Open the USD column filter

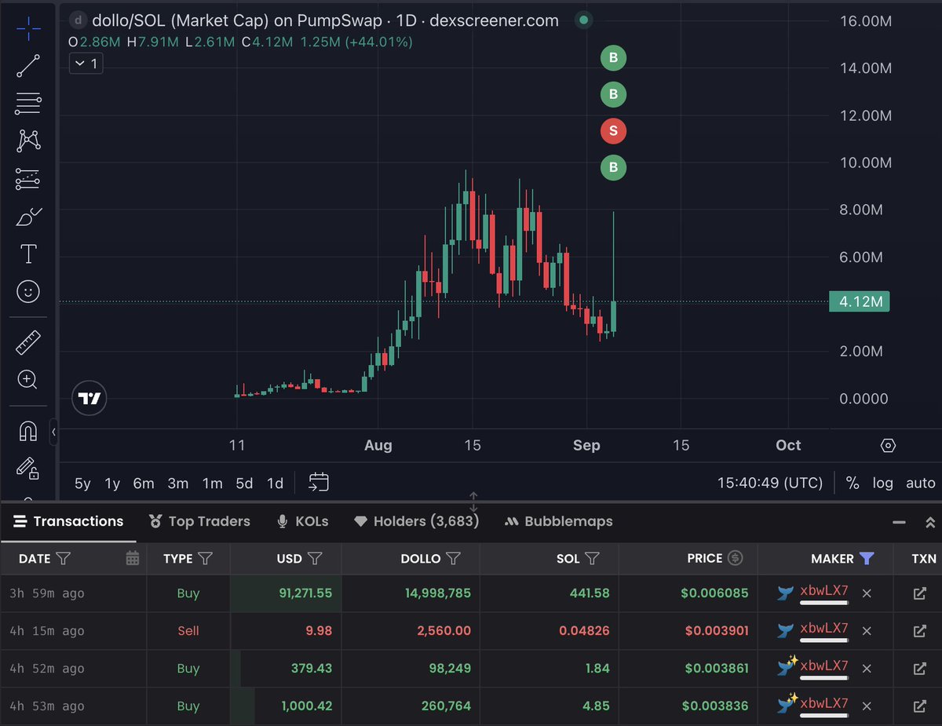(x=315, y=559)
